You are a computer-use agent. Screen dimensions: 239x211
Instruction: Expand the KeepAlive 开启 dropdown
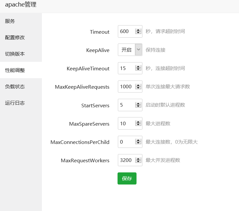130,50
